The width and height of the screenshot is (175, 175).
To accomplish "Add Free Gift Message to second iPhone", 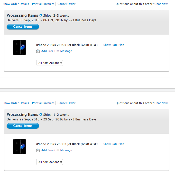I will (57, 150).
